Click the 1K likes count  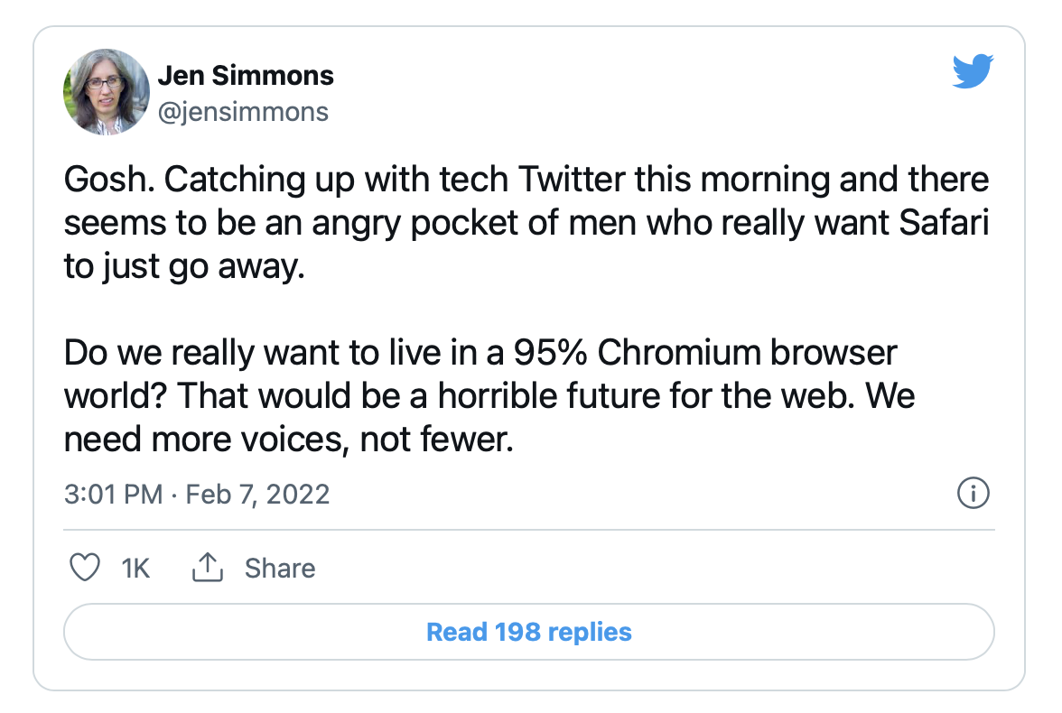click(x=135, y=568)
